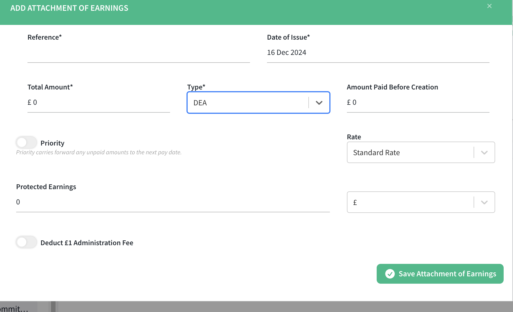
Task: Focus the Reference input field
Action: [x=138, y=53]
